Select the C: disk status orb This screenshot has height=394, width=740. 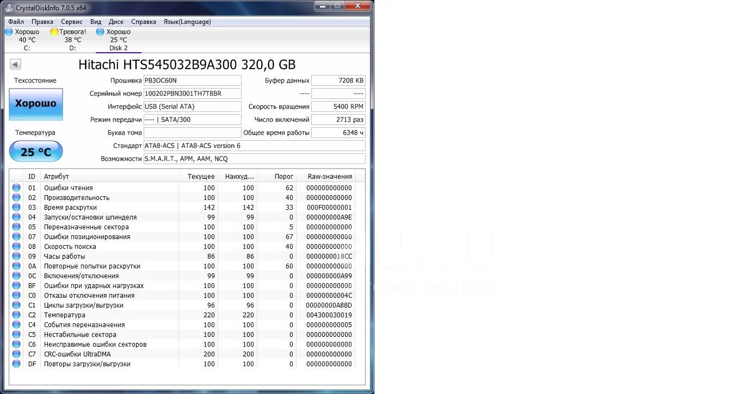pyautogui.click(x=9, y=32)
